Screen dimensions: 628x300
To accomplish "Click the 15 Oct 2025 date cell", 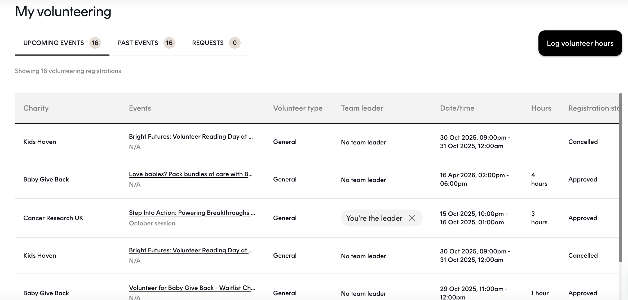I will [x=474, y=218].
